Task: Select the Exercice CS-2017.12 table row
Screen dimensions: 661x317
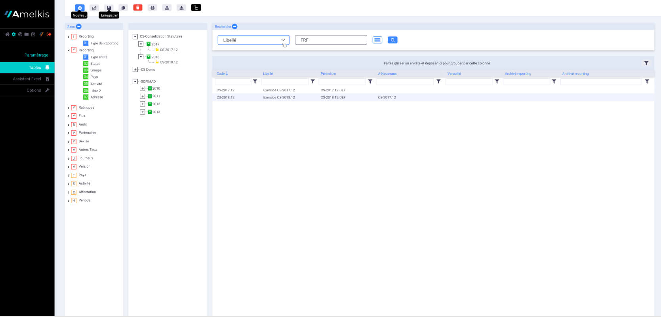Action: coord(433,90)
